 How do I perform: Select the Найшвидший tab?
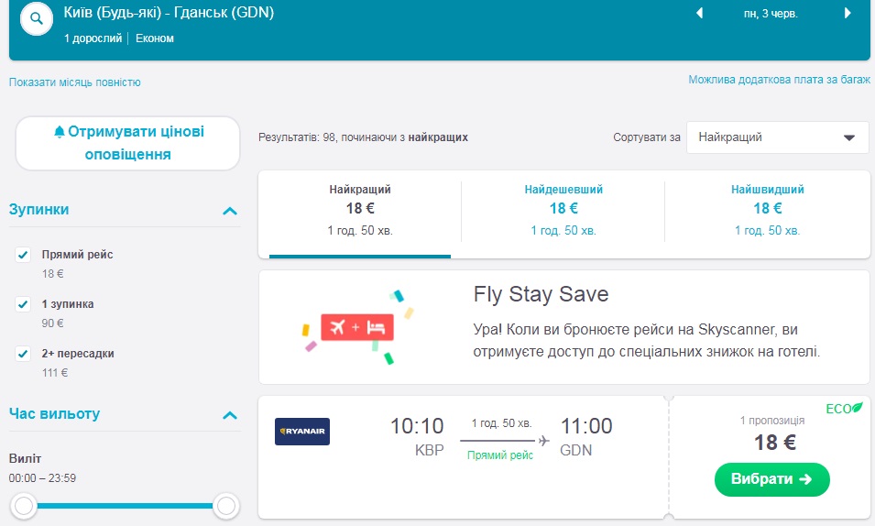pyautogui.click(x=767, y=209)
